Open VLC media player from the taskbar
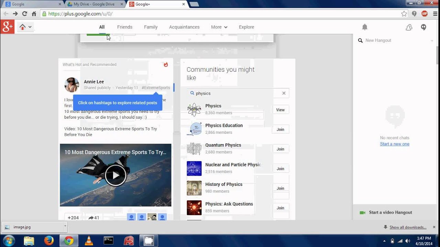 click(x=89, y=241)
